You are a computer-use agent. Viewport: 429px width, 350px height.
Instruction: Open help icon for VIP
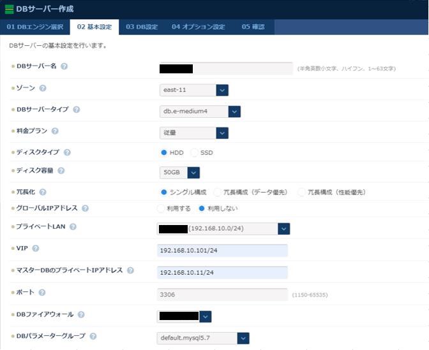tap(36, 249)
